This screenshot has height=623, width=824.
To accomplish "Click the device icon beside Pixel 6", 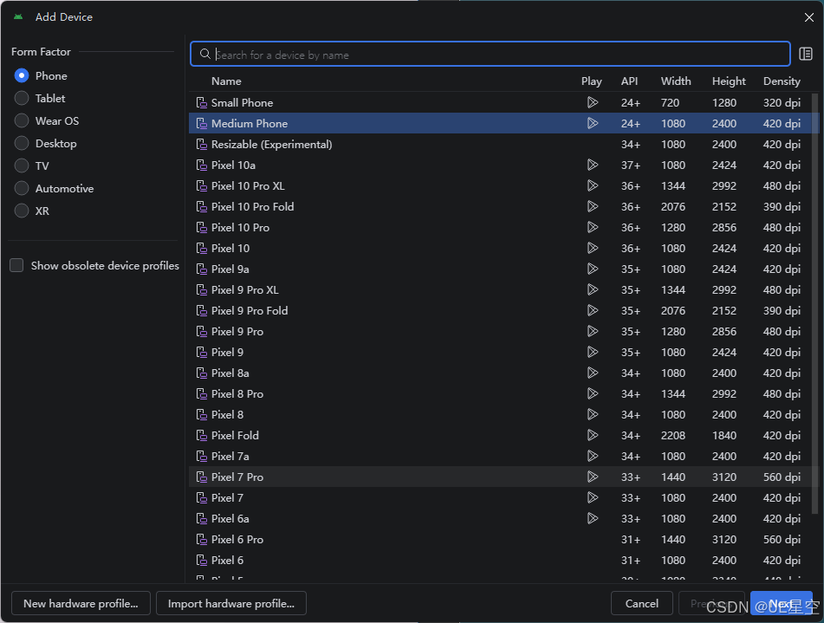I will click(201, 561).
